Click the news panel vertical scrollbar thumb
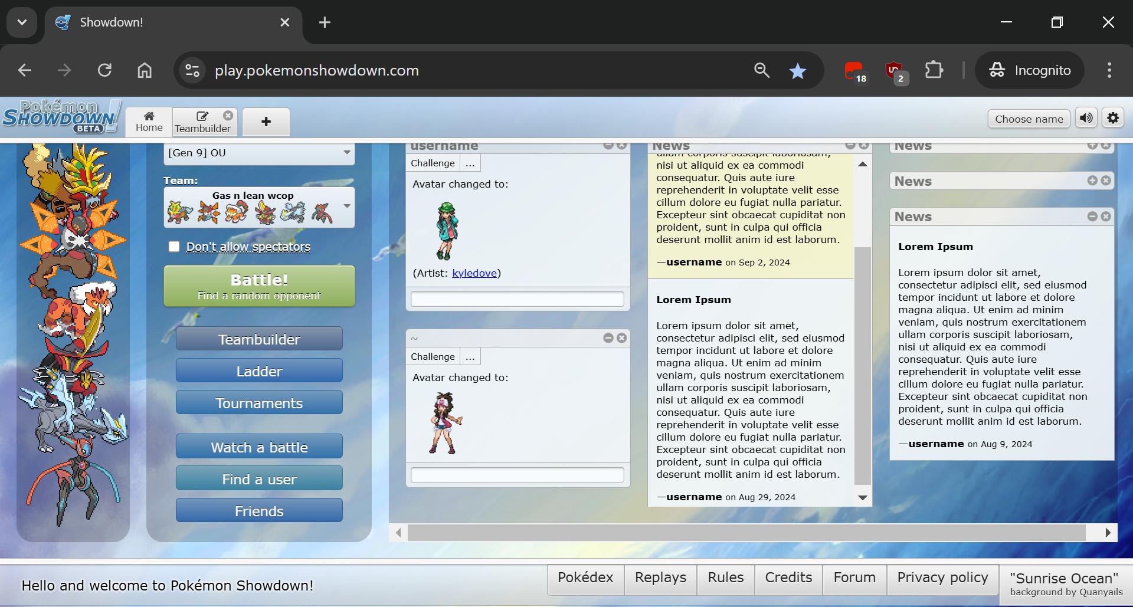1133x607 pixels. click(x=863, y=366)
